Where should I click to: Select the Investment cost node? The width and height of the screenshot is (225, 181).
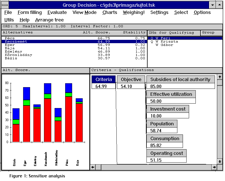[168, 109]
